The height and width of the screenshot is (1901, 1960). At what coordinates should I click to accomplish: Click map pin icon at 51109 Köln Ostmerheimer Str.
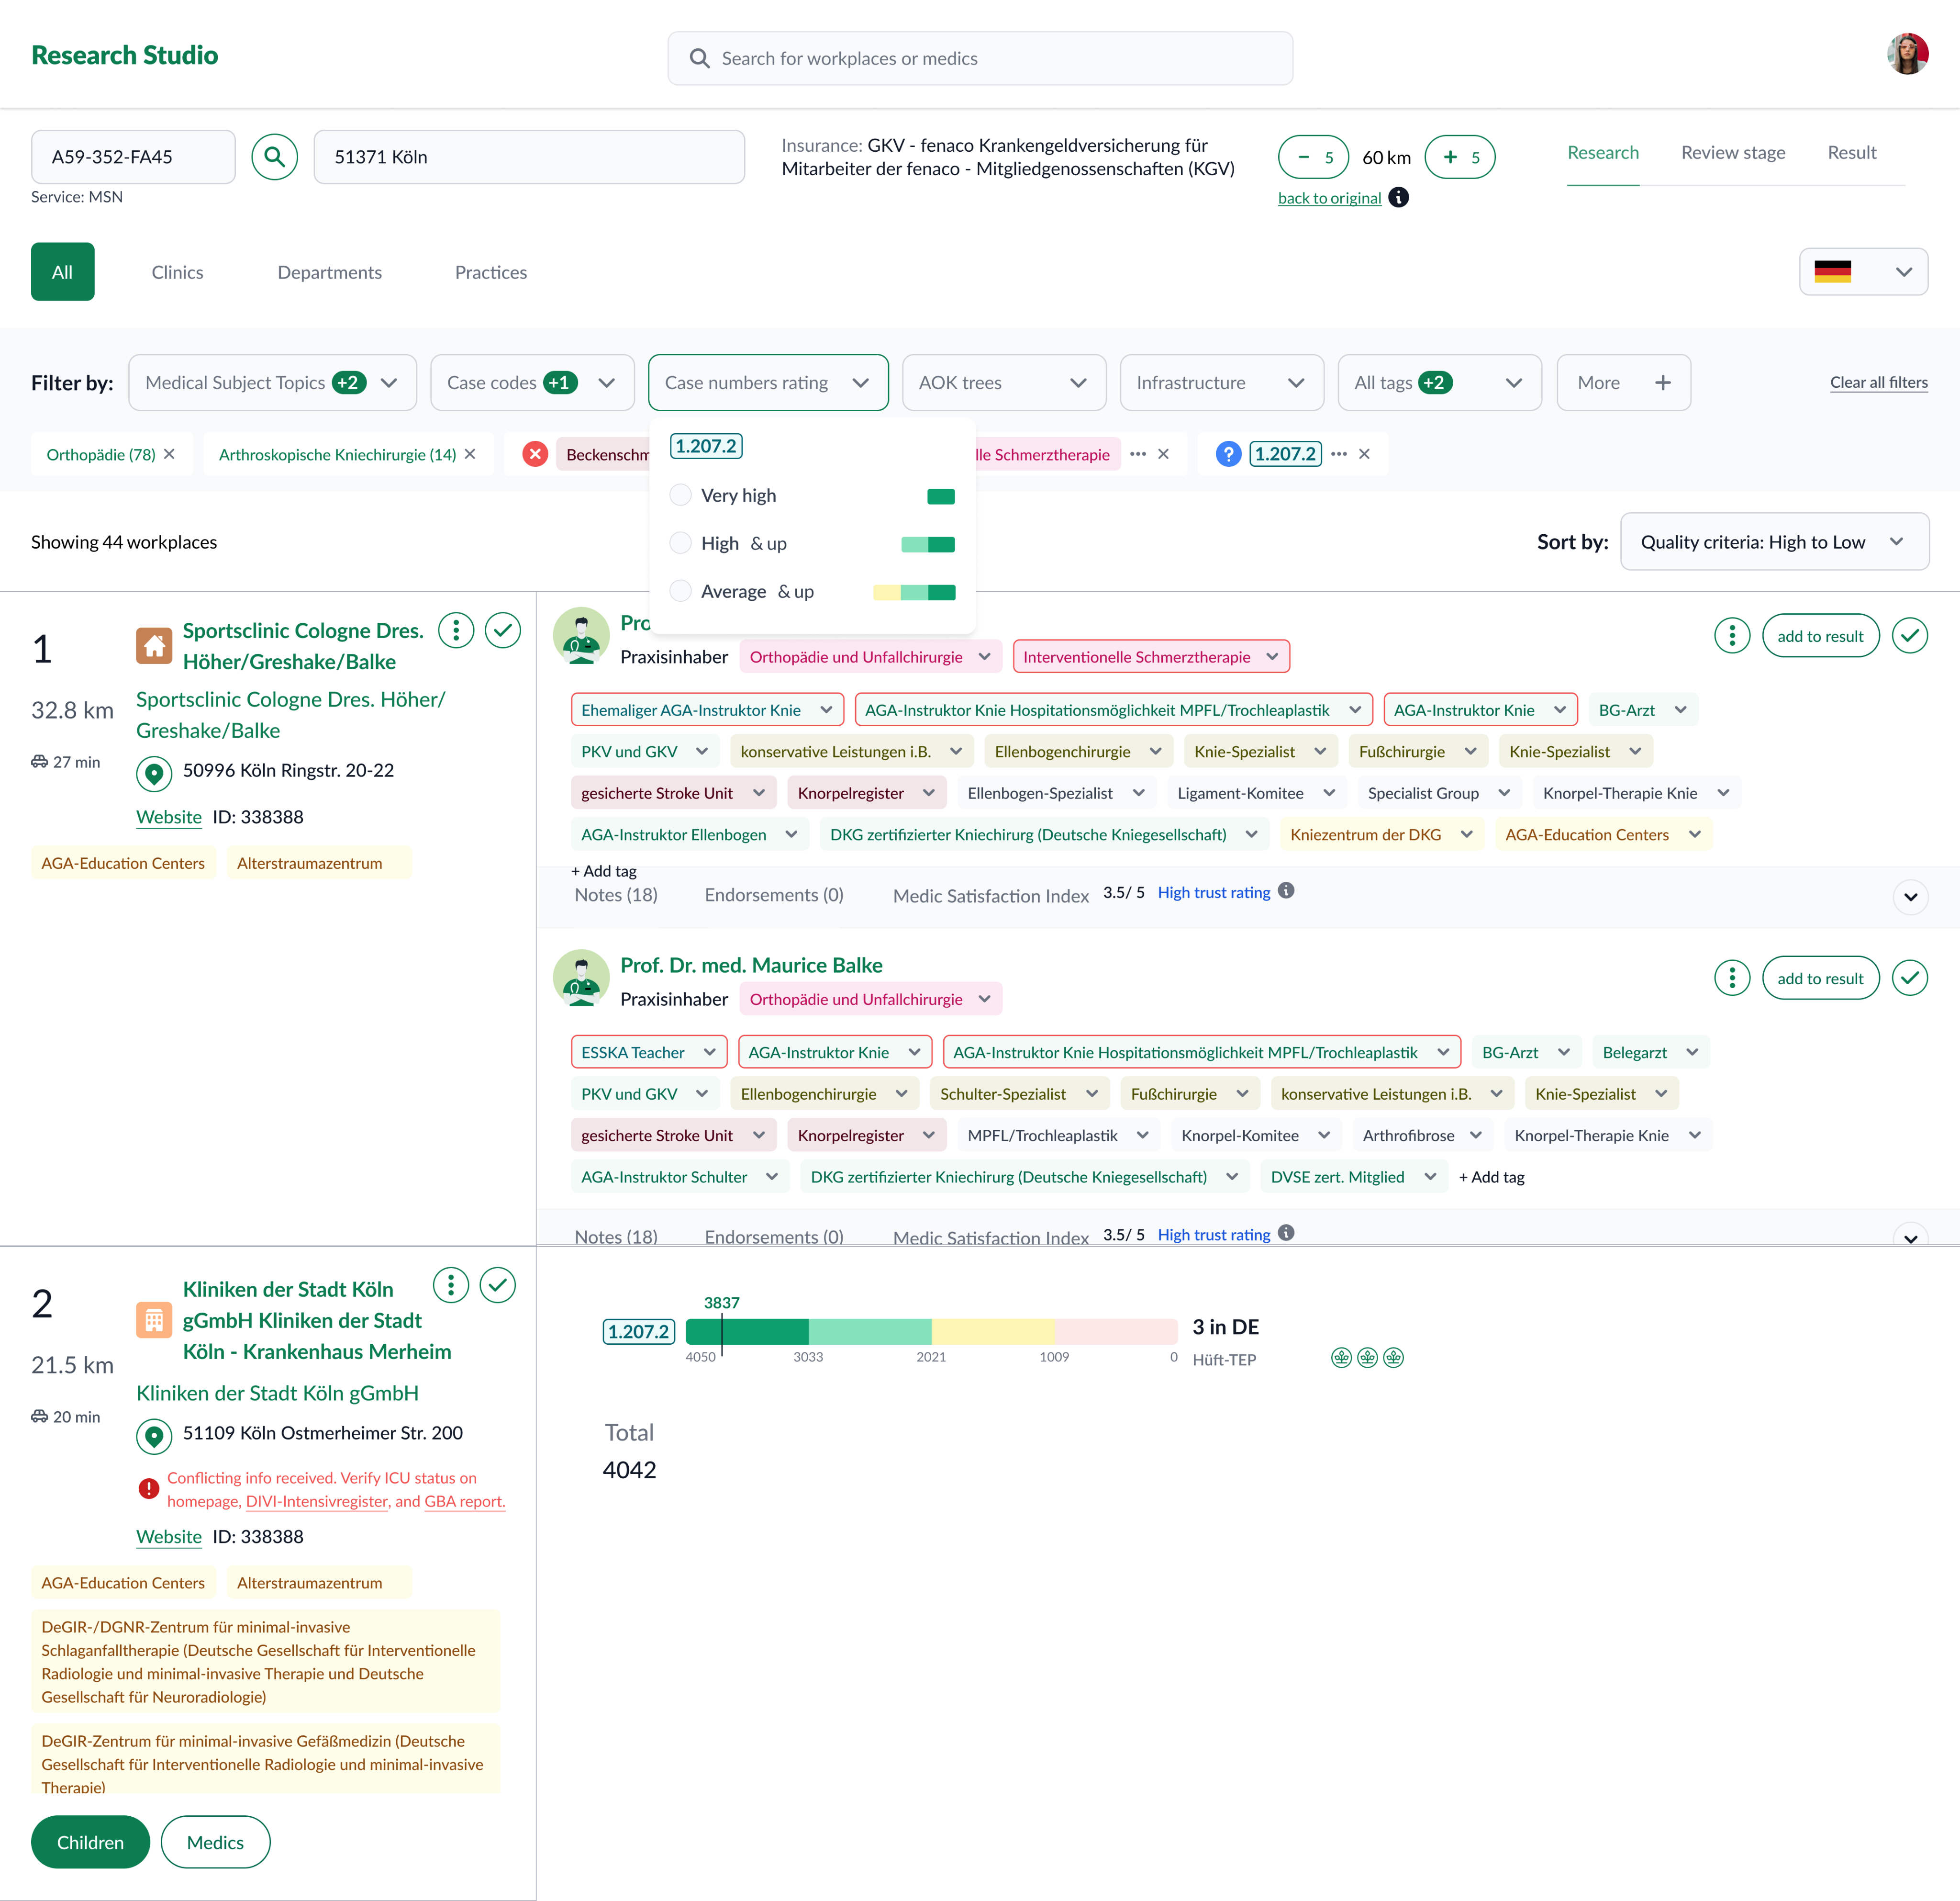pyautogui.click(x=154, y=1436)
